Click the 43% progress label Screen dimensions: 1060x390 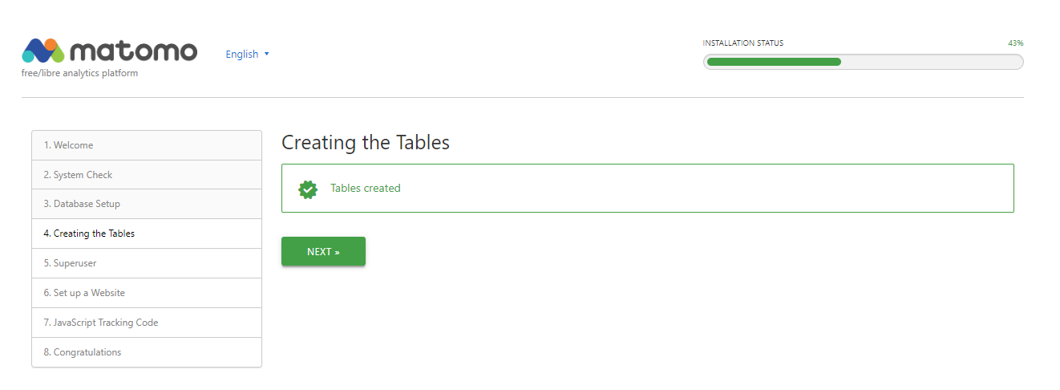(x=1016, y=43)
